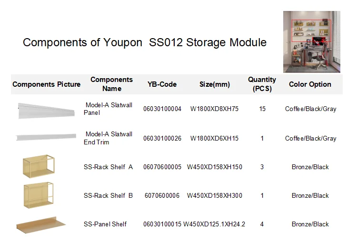This screenshot has height=244, width=357.
Task: Click the SS-Panel Shelf name text
Action: pos(105,224)
